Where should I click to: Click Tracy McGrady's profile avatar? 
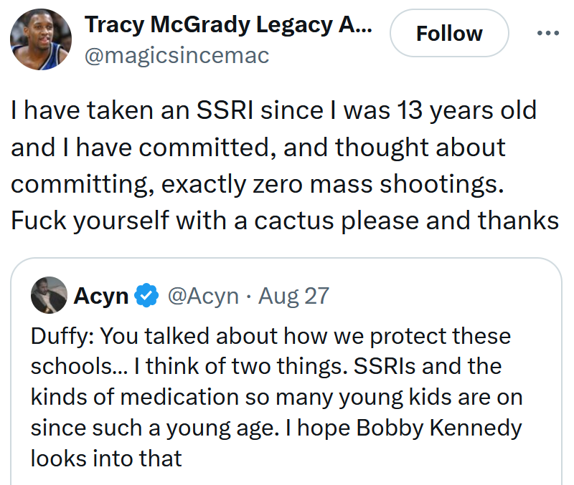41,39
